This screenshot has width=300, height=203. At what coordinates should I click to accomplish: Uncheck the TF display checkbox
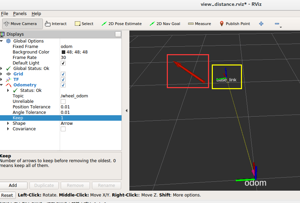(63, 80)
